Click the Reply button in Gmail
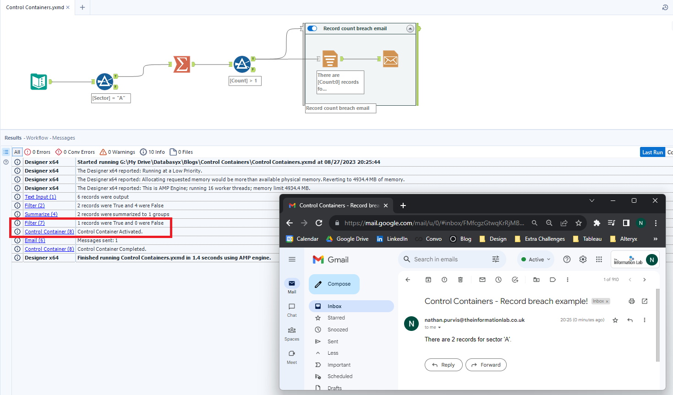 click(443, 365)
